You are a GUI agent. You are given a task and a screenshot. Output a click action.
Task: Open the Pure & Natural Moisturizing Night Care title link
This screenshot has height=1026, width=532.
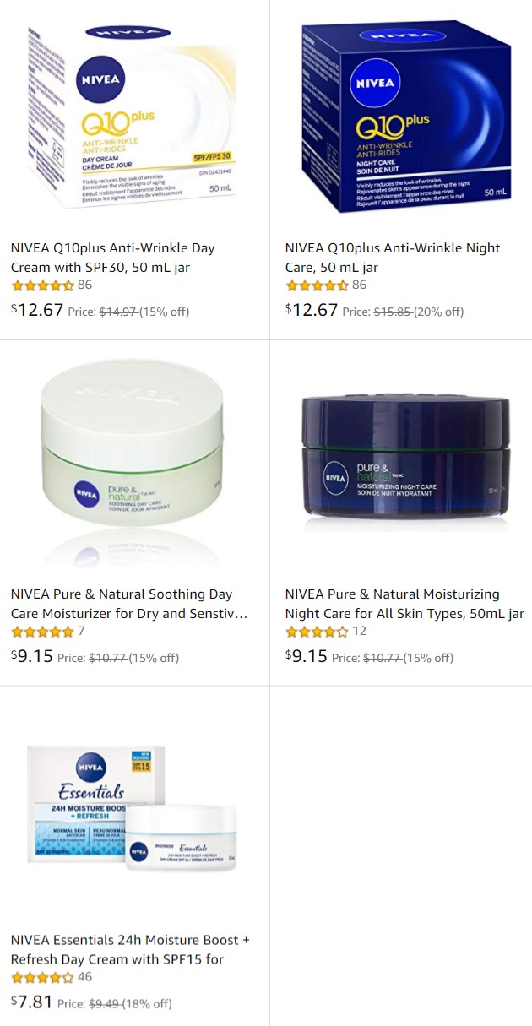point(404,604)
